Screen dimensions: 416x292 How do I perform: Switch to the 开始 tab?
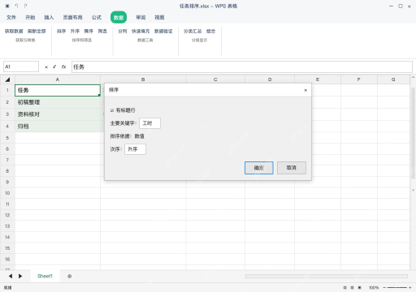click(x=30, y=18)
